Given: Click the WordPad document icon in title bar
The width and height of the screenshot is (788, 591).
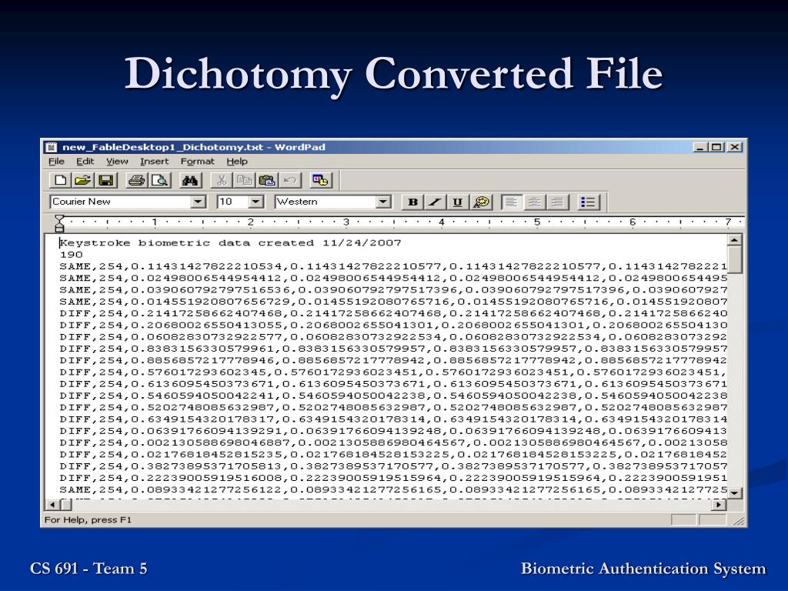Looking at the screenshot, I should click(x=52, y=147).
